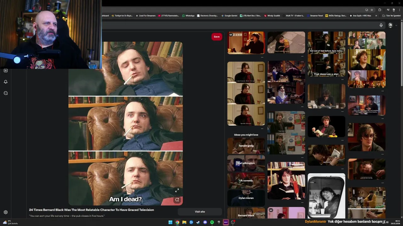
Task: Open the notifications bell in sidebar
Action: [6, 82]
